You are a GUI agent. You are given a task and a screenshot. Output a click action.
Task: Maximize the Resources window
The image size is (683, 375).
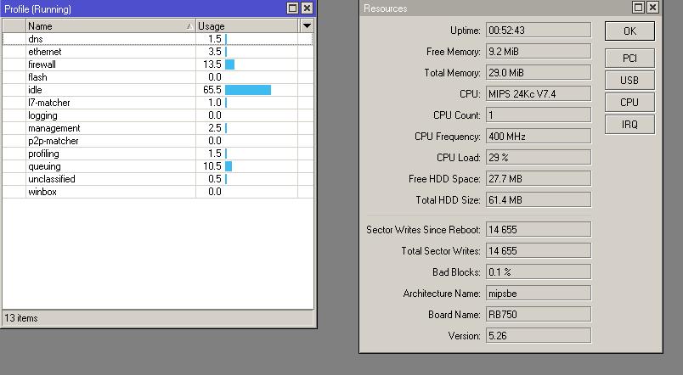coord(638,8)
